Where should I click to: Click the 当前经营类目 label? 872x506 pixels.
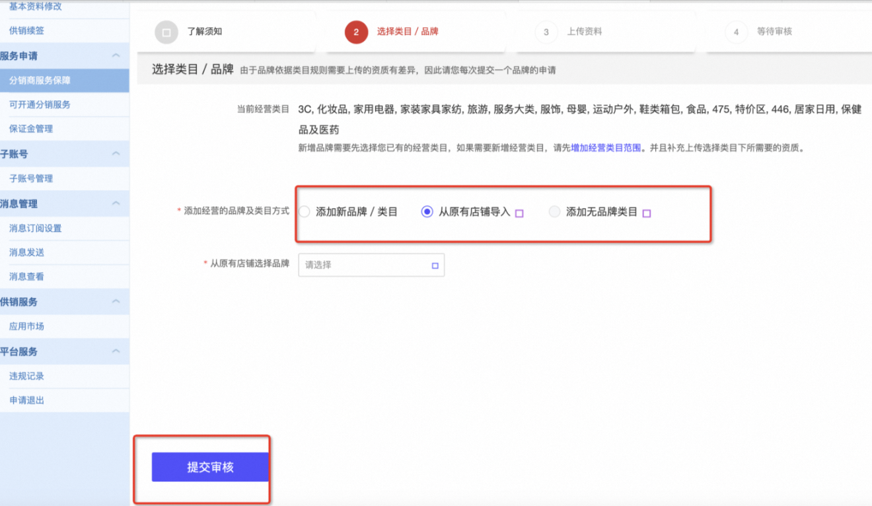(264, 109)
